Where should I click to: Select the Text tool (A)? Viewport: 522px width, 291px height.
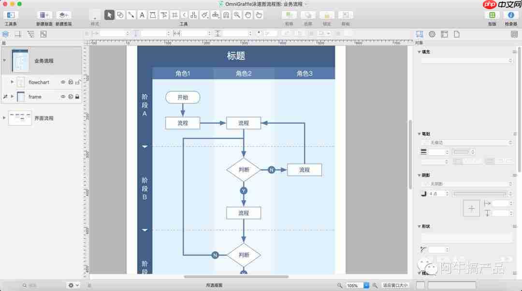tap(142, 15)
